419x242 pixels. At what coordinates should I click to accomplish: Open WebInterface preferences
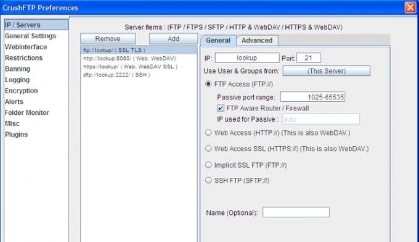(x=26, y=47)
